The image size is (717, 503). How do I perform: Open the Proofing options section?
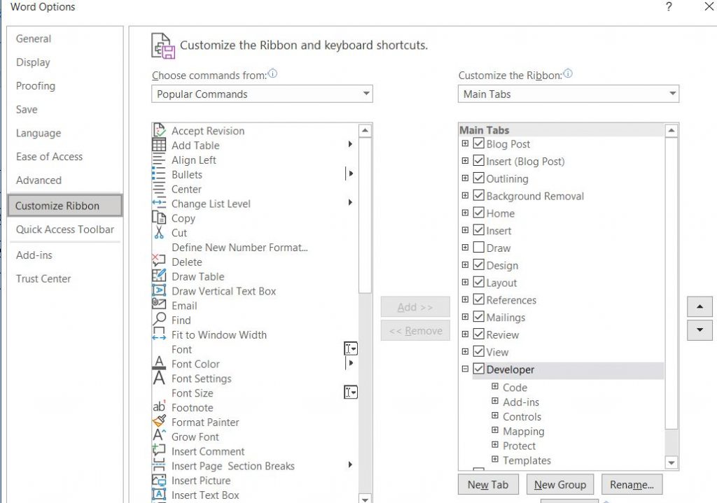[x=35, y=85]
